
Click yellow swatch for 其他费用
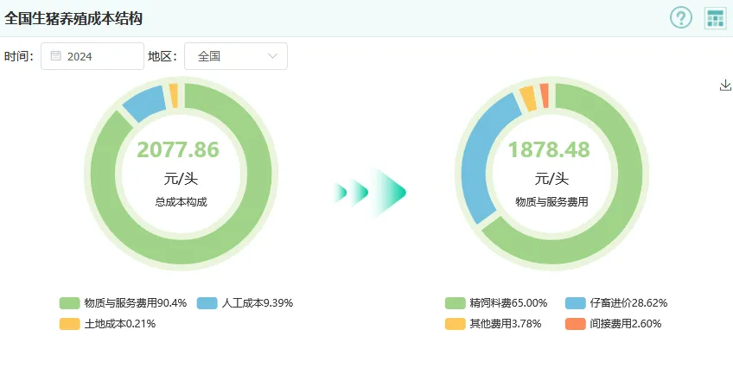[x=455, y=323]
